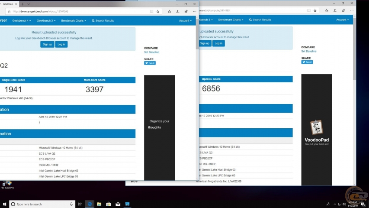Select the upload date ending 12:27 PM
The image size is (369, 208).
53,117
